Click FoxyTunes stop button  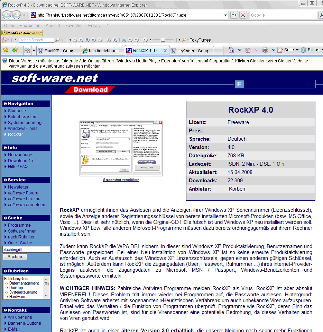coord(93,40)
